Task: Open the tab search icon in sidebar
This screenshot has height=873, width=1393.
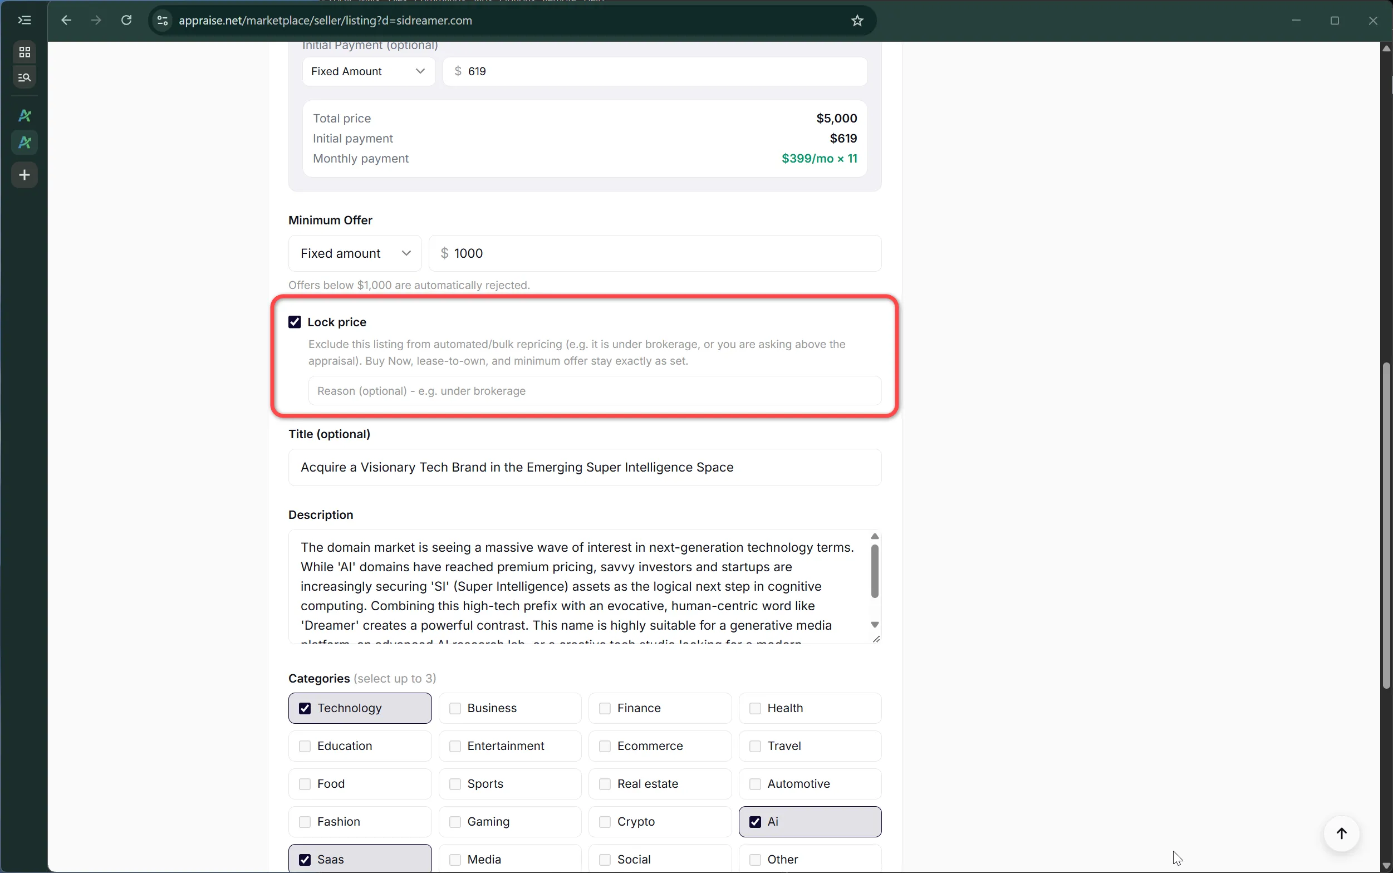Action: [24, 77]
